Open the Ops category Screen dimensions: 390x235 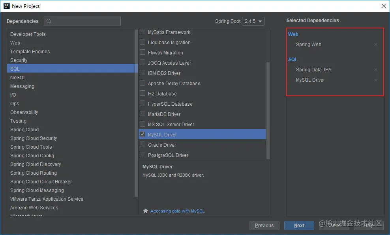click(x=71, y=104)
